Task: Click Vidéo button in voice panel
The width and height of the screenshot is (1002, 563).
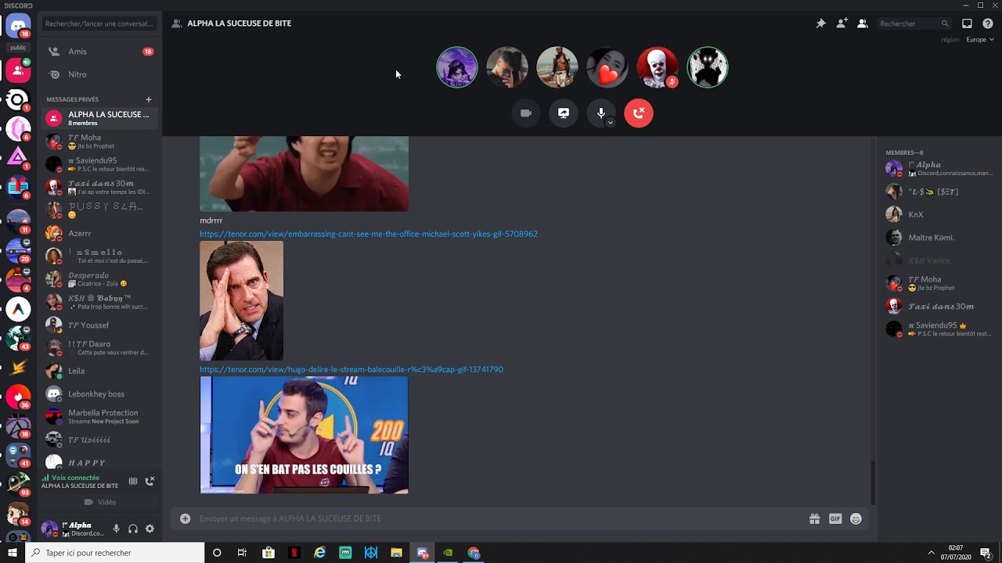Action: [x=99, y=502]
